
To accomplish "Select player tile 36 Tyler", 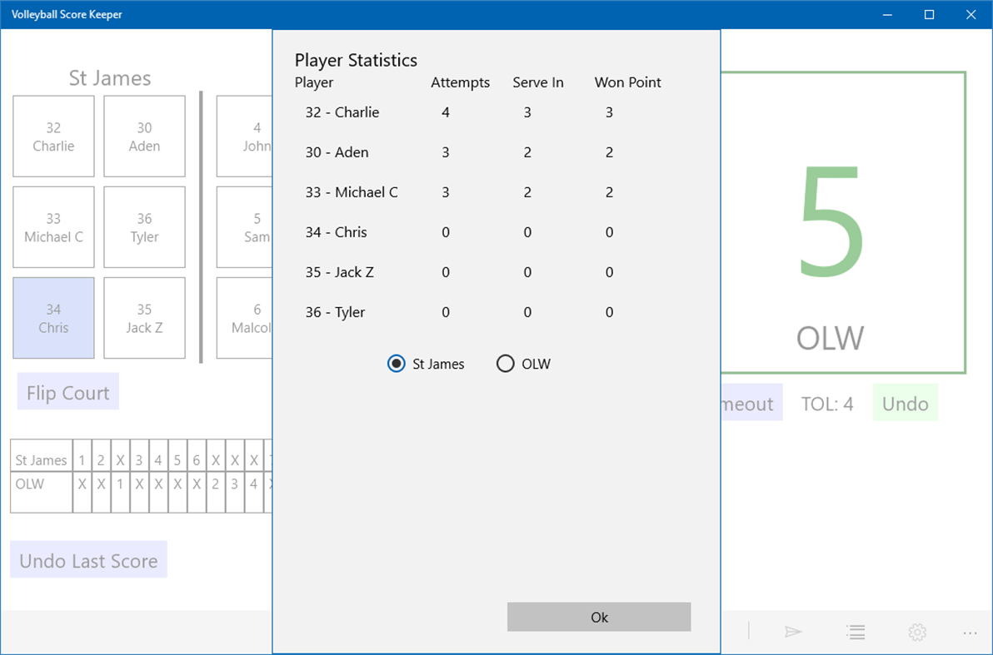I will 144,226.
